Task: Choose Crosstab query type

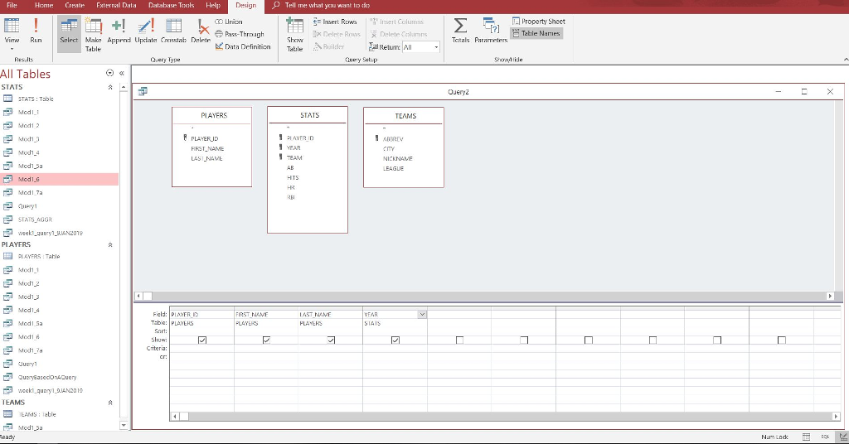Action: click(173, 31)
